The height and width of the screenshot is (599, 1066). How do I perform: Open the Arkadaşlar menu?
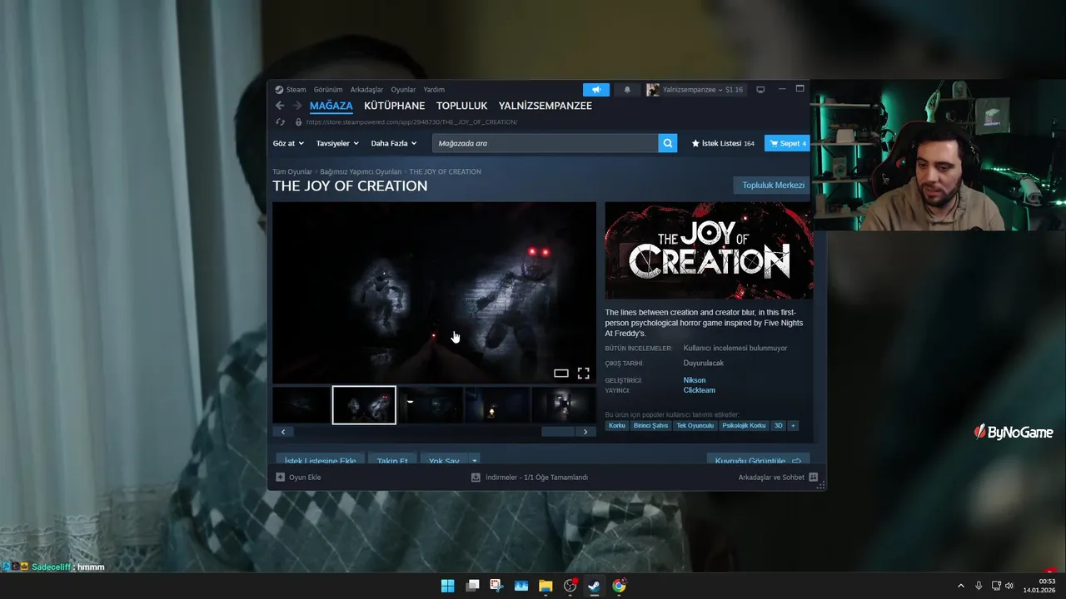366,90
